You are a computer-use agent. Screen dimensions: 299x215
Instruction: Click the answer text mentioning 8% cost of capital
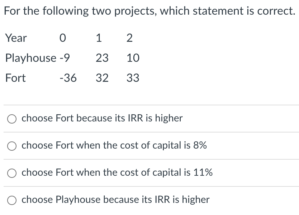click(x=114, y=145)
